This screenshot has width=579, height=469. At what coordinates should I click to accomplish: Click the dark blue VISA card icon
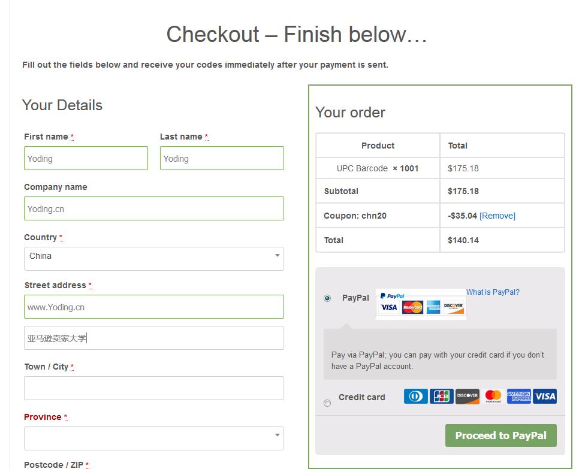[x=545, y=396]
